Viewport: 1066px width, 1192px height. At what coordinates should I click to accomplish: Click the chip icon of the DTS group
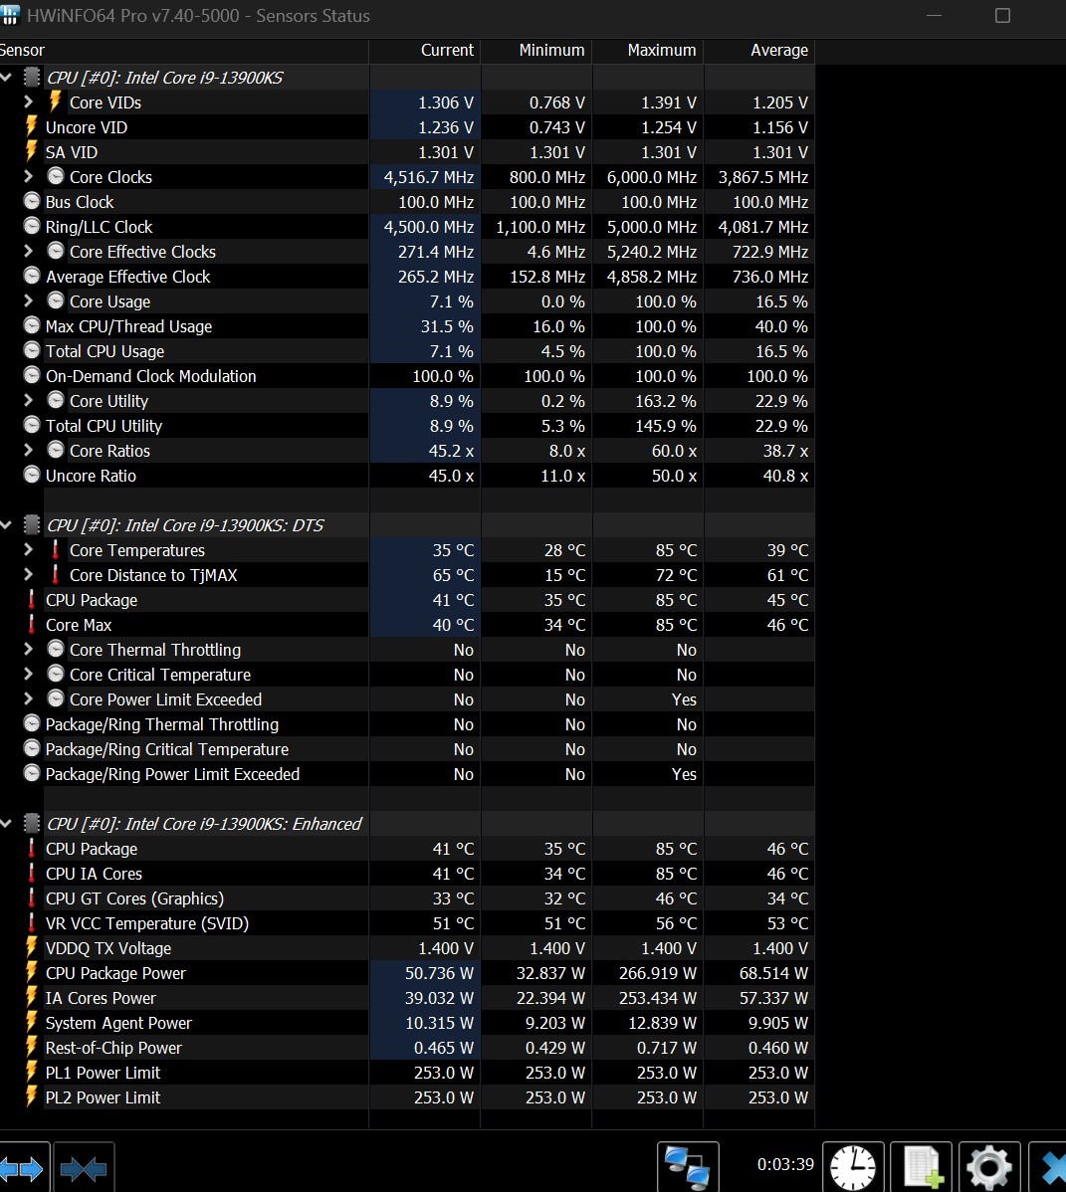[31, 524]
